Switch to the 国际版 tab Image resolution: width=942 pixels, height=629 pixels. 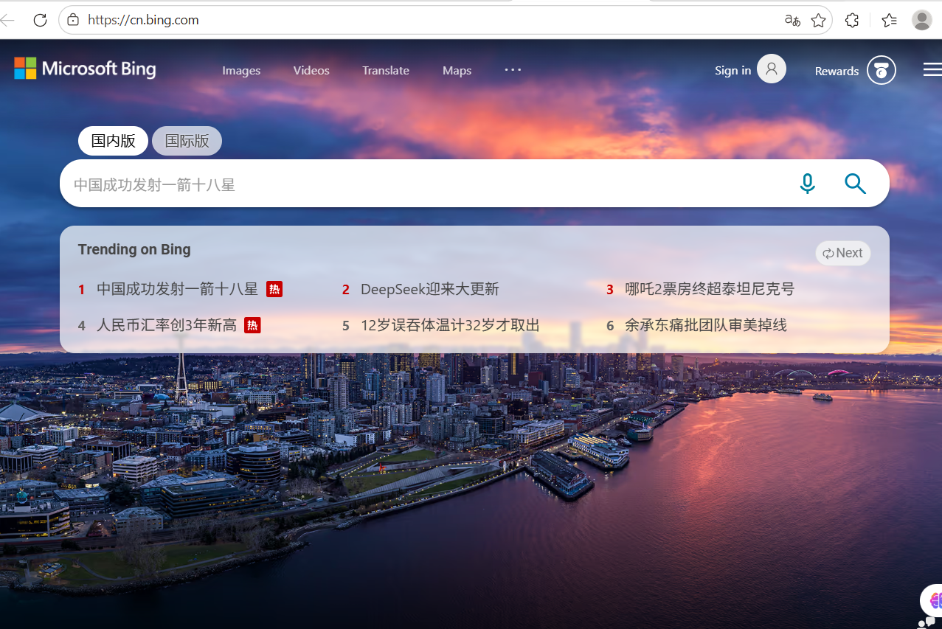tap(187, 141)
